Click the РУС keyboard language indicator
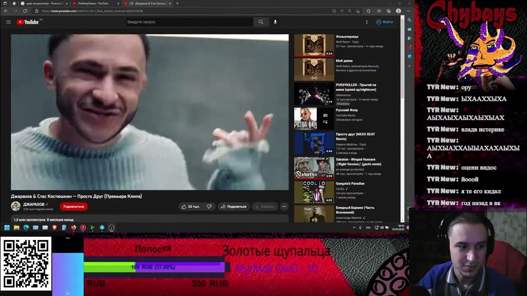Screen dimensions: 527x296 pos(368,227)
